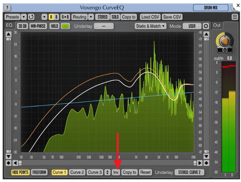Toggle the MIN-PHASE mode

[x=38, y=26]
